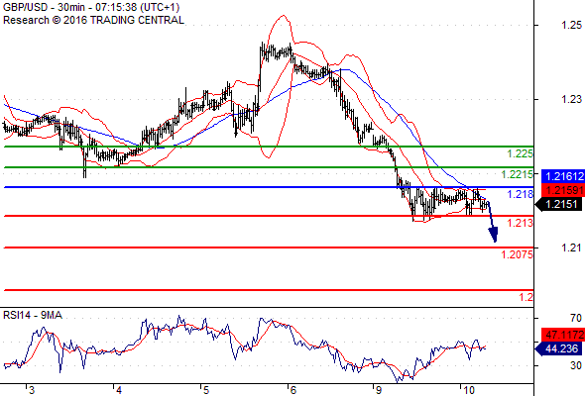The width and height of the screenshot is (585, 396).
Task: Click the green 1.225 resistance level label
Action: pos(520,153)
